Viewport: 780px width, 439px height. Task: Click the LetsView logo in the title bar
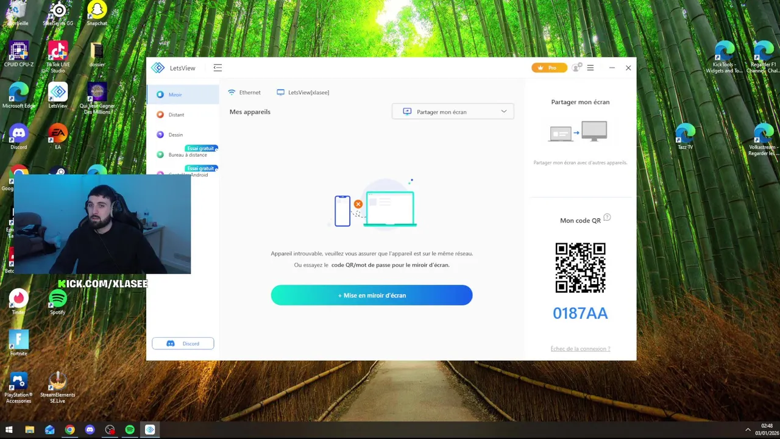pyautogui.click(x=158, y=68)
